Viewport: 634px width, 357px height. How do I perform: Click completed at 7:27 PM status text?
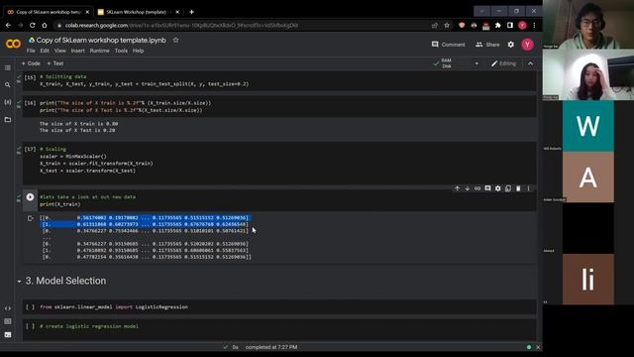point(271,347)
